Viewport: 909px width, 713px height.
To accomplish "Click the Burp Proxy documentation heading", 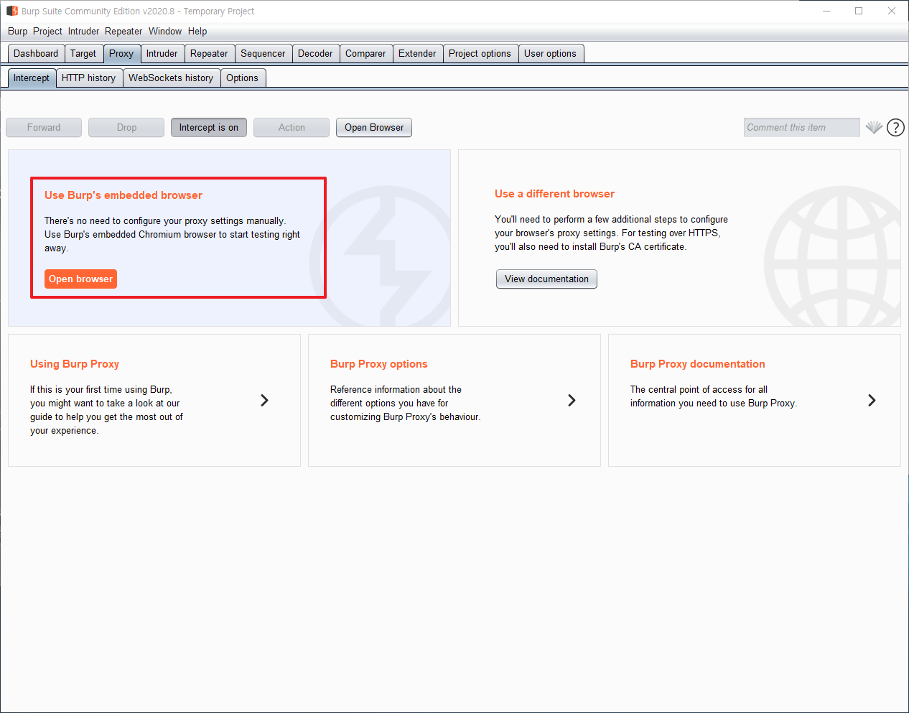I will (698, 364).
